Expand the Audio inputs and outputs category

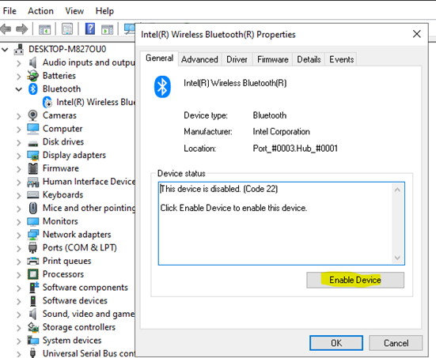(x=19, y=63)
